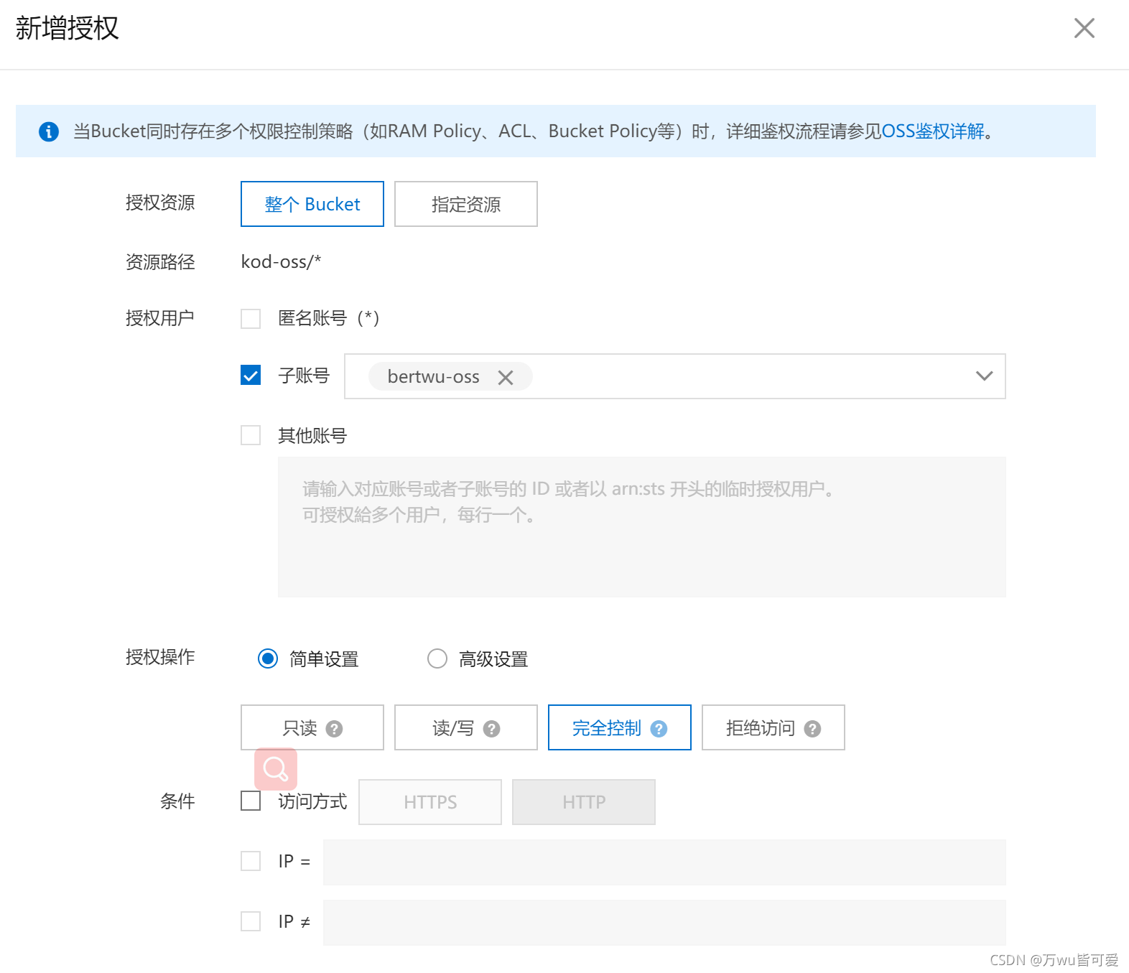Enable the 其他账号 checkbox
1129x973 pixels.
coord(251,435)
